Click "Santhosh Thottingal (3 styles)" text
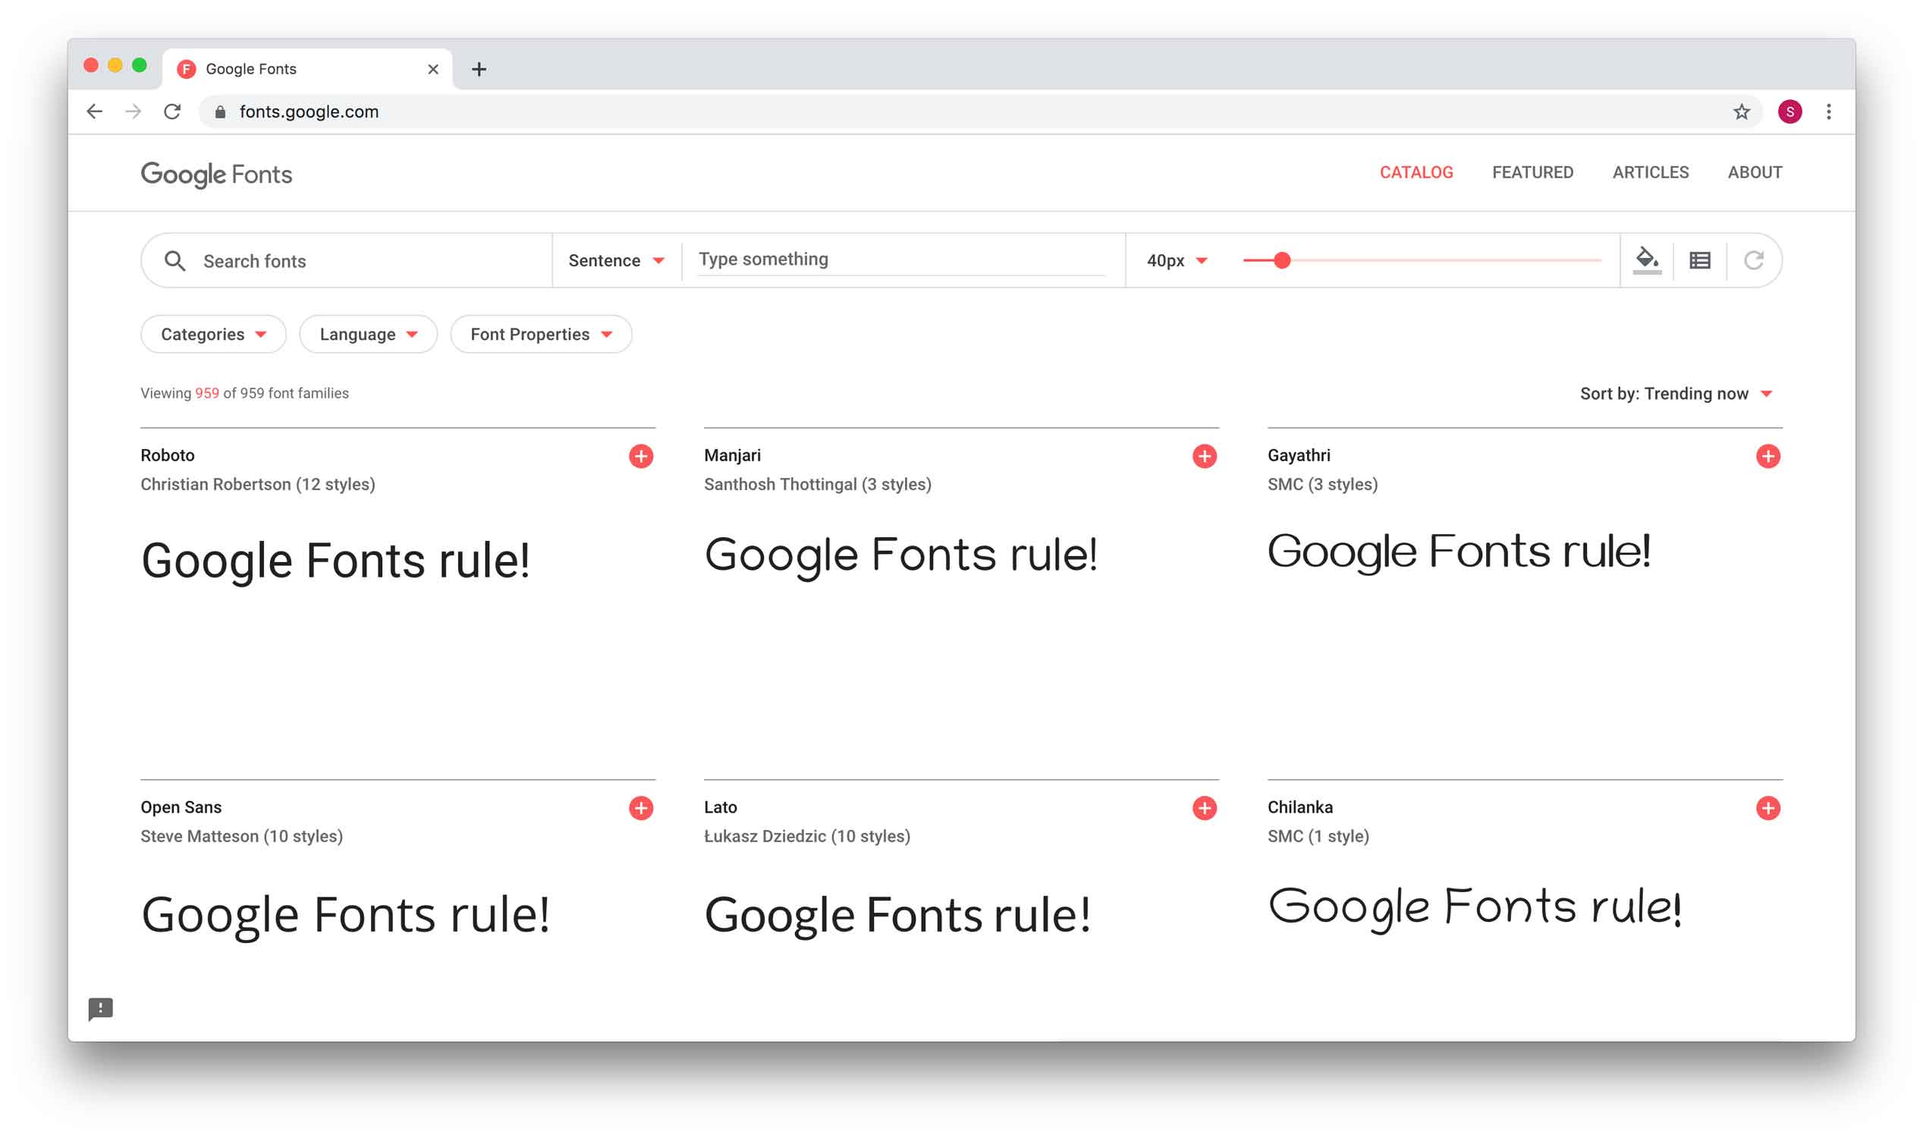 point(817,485)
